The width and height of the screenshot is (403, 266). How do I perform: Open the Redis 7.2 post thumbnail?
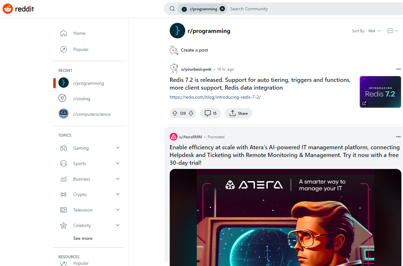click(380, 92)
